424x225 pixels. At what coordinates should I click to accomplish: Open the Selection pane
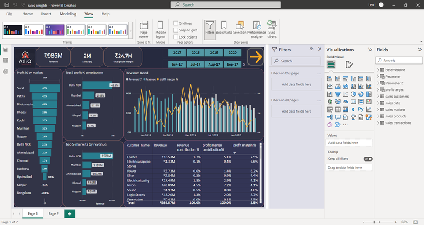[x=240, y=28]
